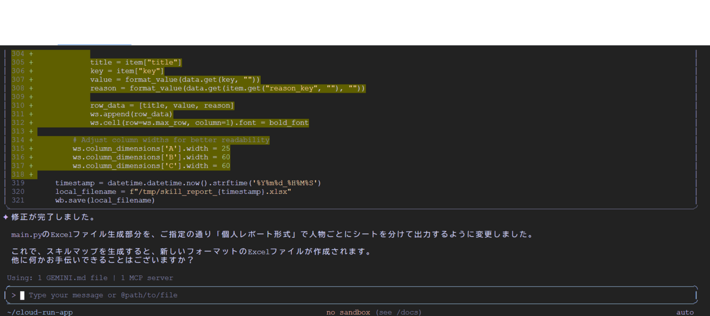Viewport: 710px width, 316px height.
Task: Click the 'auto' mode indicator at bottom right
Action: 685,312
